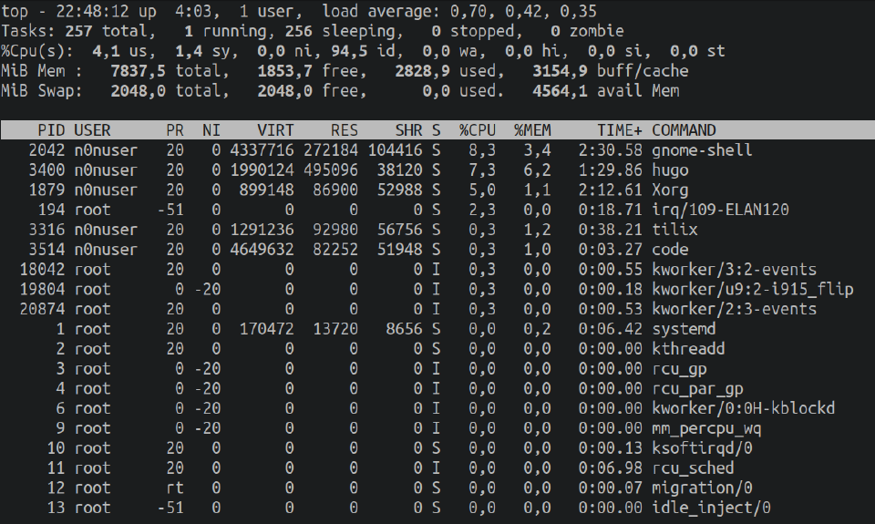875x524 pixels.
Task: Click the PID column header
Action: [x=51, y=130]
